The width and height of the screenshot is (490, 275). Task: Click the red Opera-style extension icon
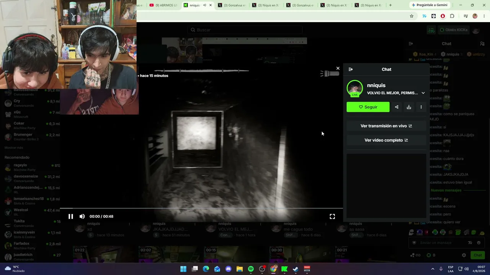[443, 16]
